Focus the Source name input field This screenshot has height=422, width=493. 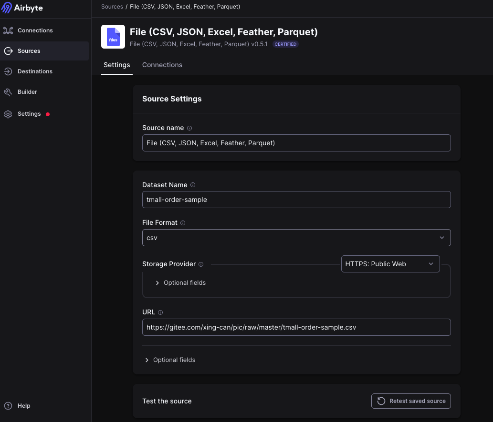pyautogui.click(x=296, y=143)
